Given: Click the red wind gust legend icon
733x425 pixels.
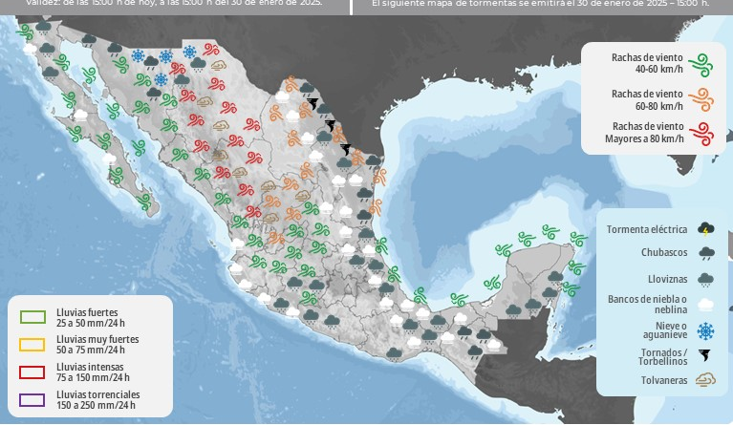Looking at the screenshot, I should 703,133.
